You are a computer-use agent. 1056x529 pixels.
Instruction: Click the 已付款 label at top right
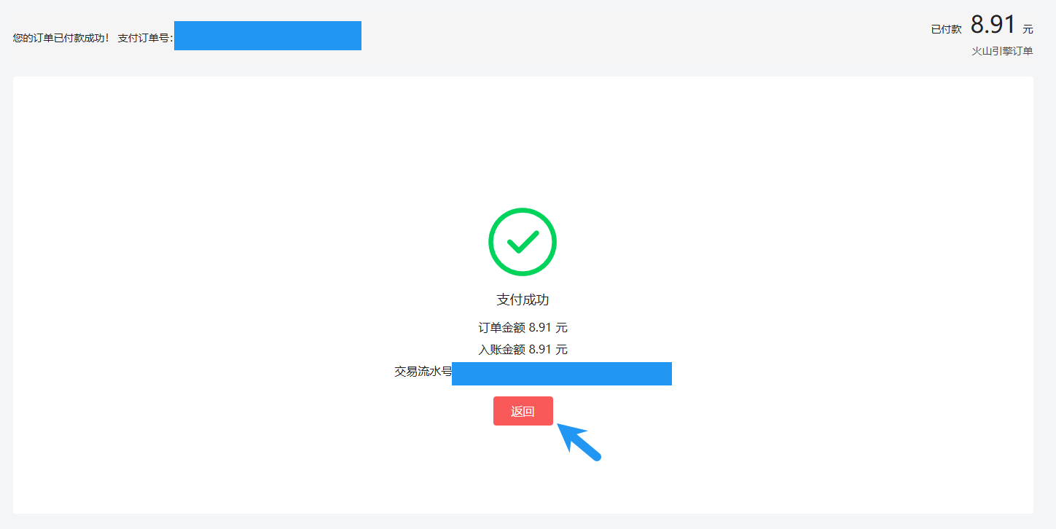point(946,29)
